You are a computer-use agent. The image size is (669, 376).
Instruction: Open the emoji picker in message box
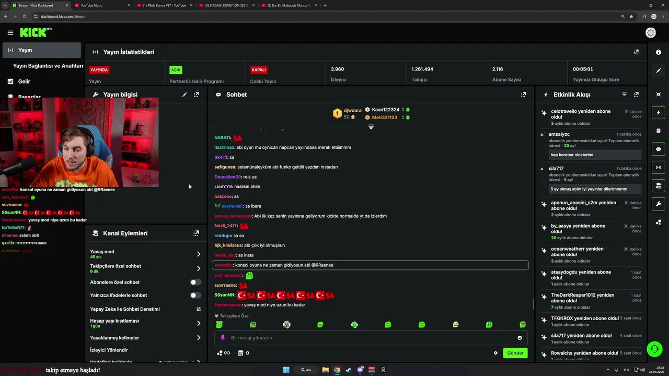coord(520,338)
